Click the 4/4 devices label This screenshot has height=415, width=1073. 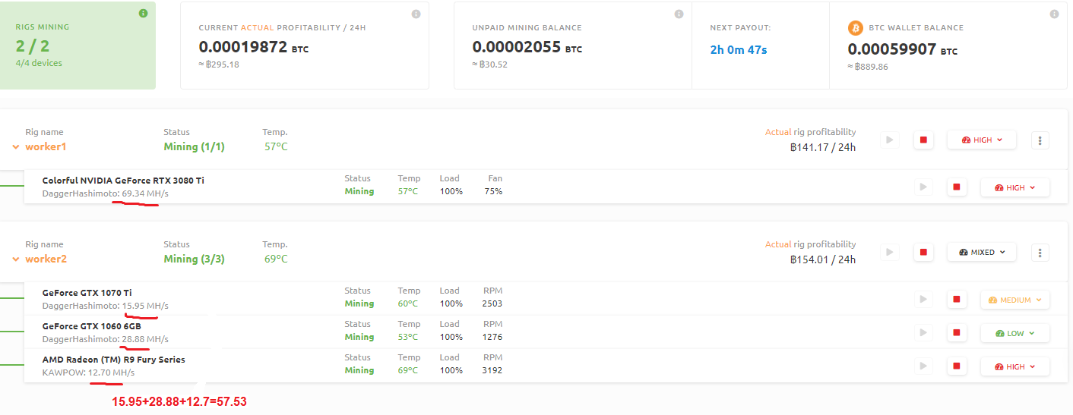click(39, 63)
